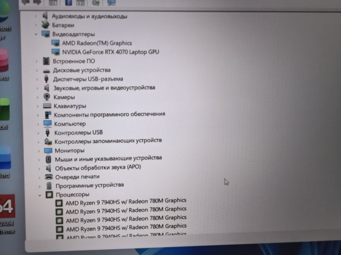Screen dimensions: 341x255
Task: Select Встроенное ПО label
Action: [74, 61]
